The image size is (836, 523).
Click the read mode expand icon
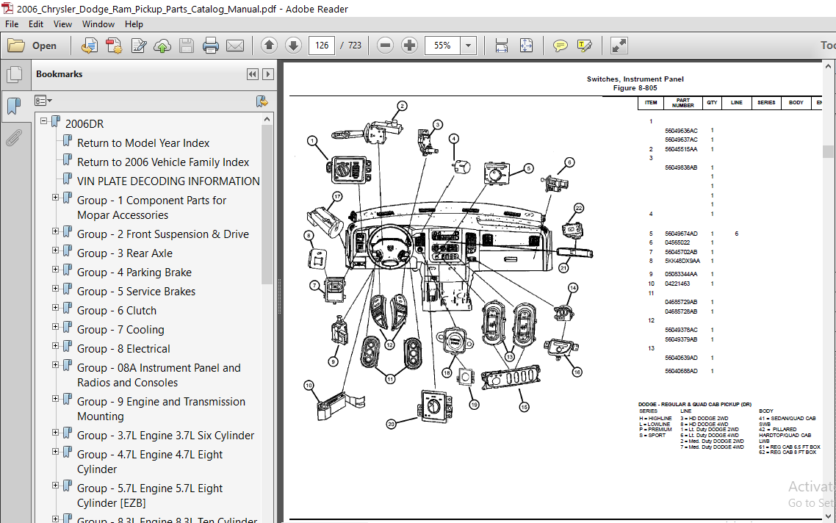coord(619,46)
